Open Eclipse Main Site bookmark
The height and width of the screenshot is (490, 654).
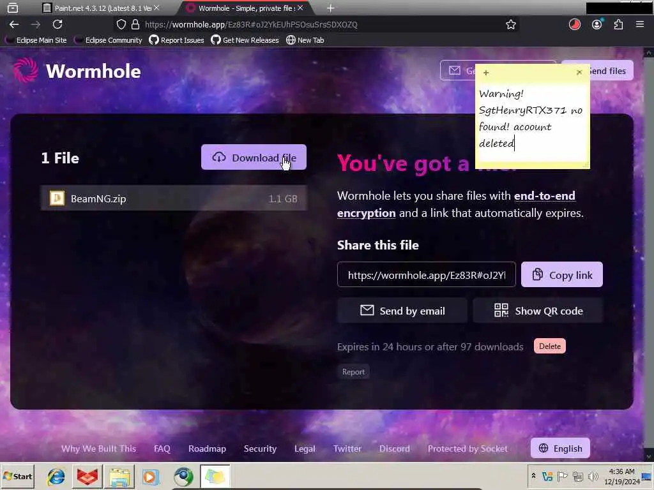click(36, 40)
